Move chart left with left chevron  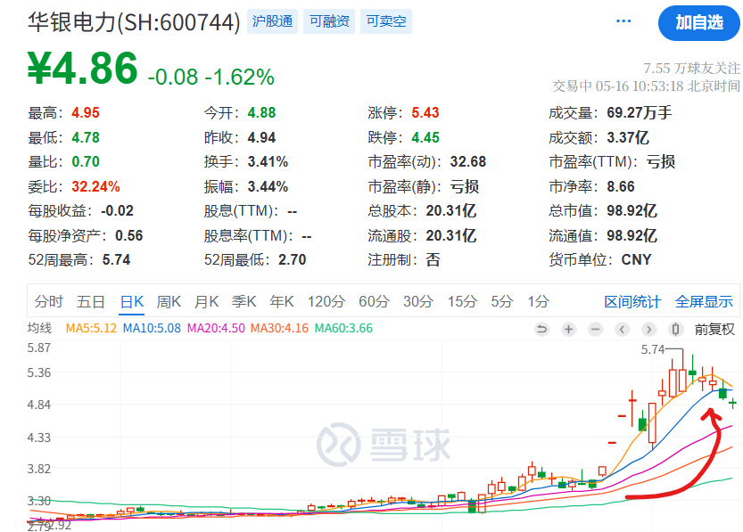(623, 329)
